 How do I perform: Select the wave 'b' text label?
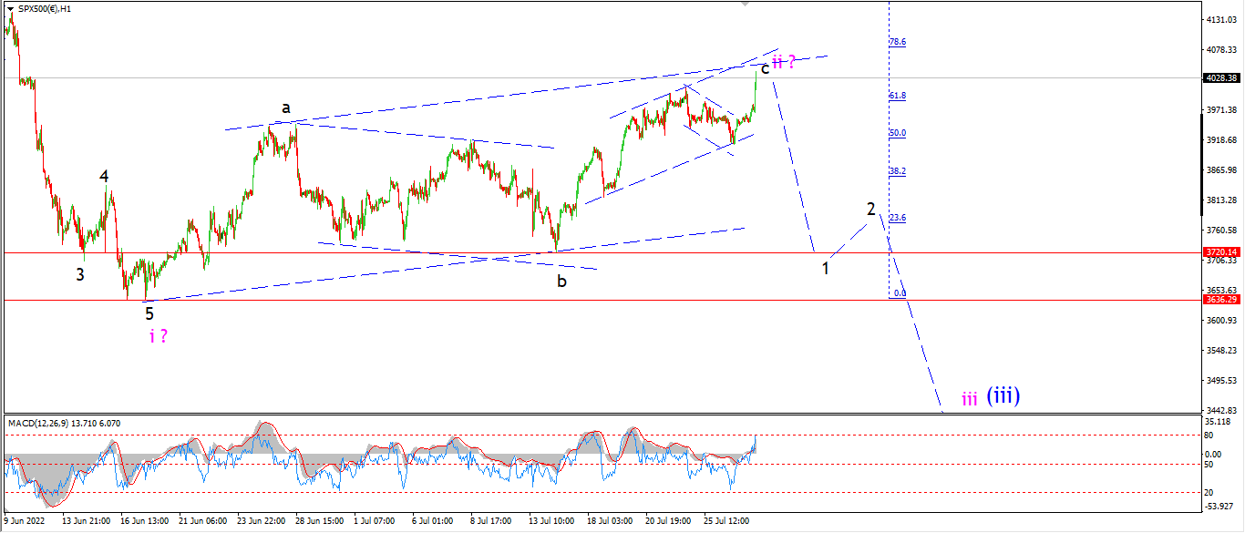(x=562, y=282)
